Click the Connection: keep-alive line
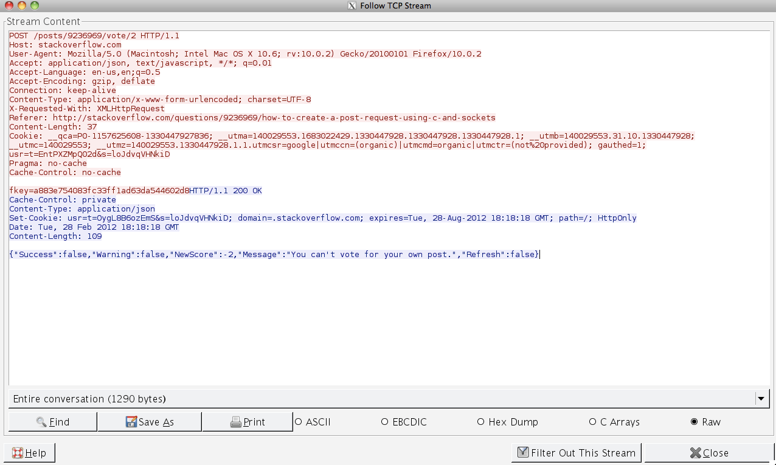776x465 pixels. pyautogui.click(x=63, y=91)
